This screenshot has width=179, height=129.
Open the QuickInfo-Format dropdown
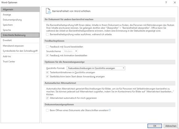96,68
